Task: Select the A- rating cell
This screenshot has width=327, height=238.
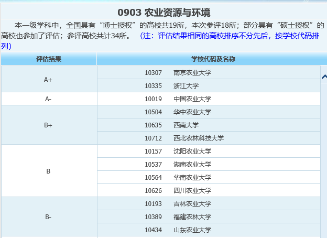Action: (x=49, y=99)
